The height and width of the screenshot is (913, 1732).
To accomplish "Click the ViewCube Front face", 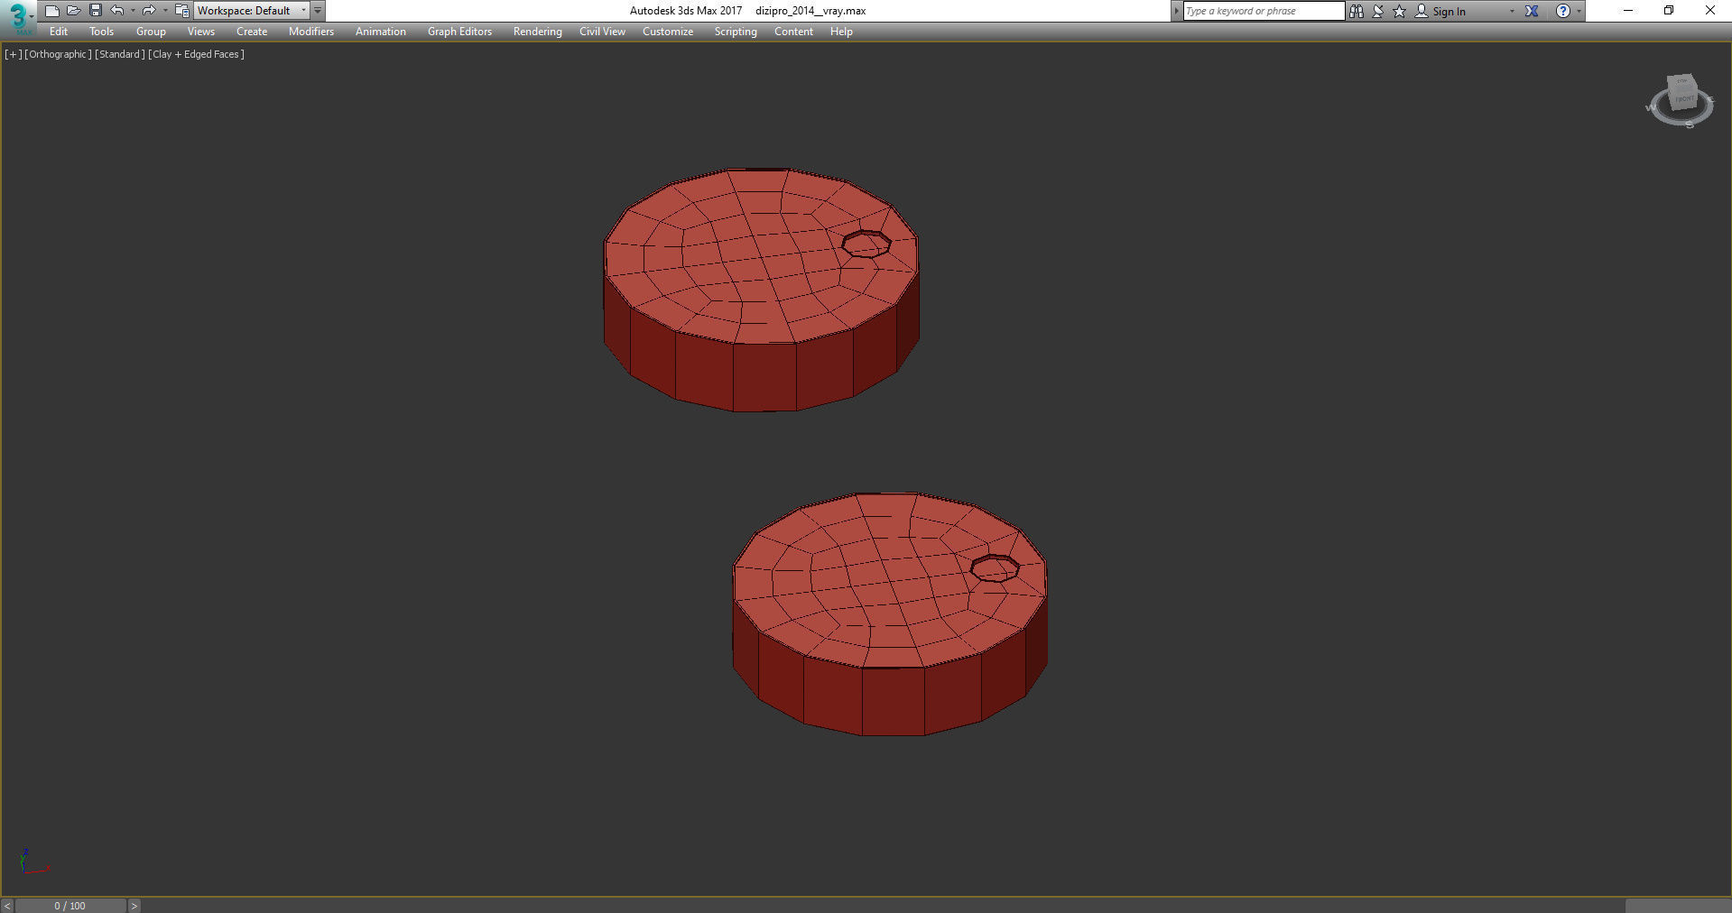I will tap(1684, 97).
